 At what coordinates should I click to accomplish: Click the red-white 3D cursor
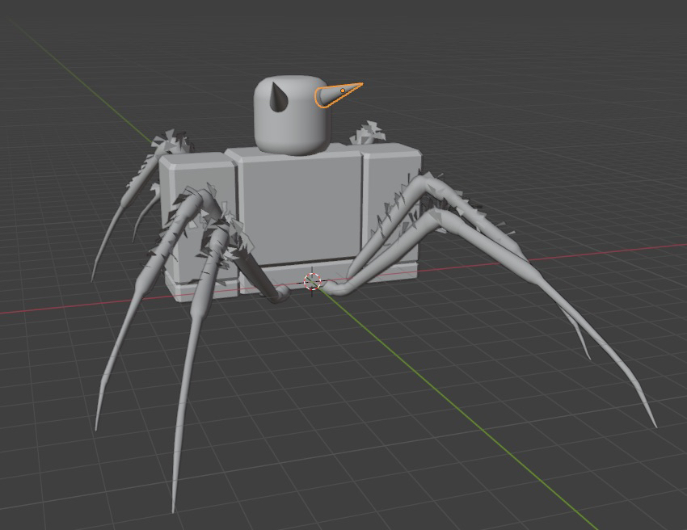tap(313, 281)
